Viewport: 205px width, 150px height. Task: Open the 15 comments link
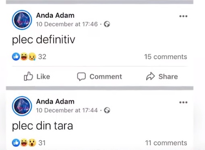pos(166,57)
